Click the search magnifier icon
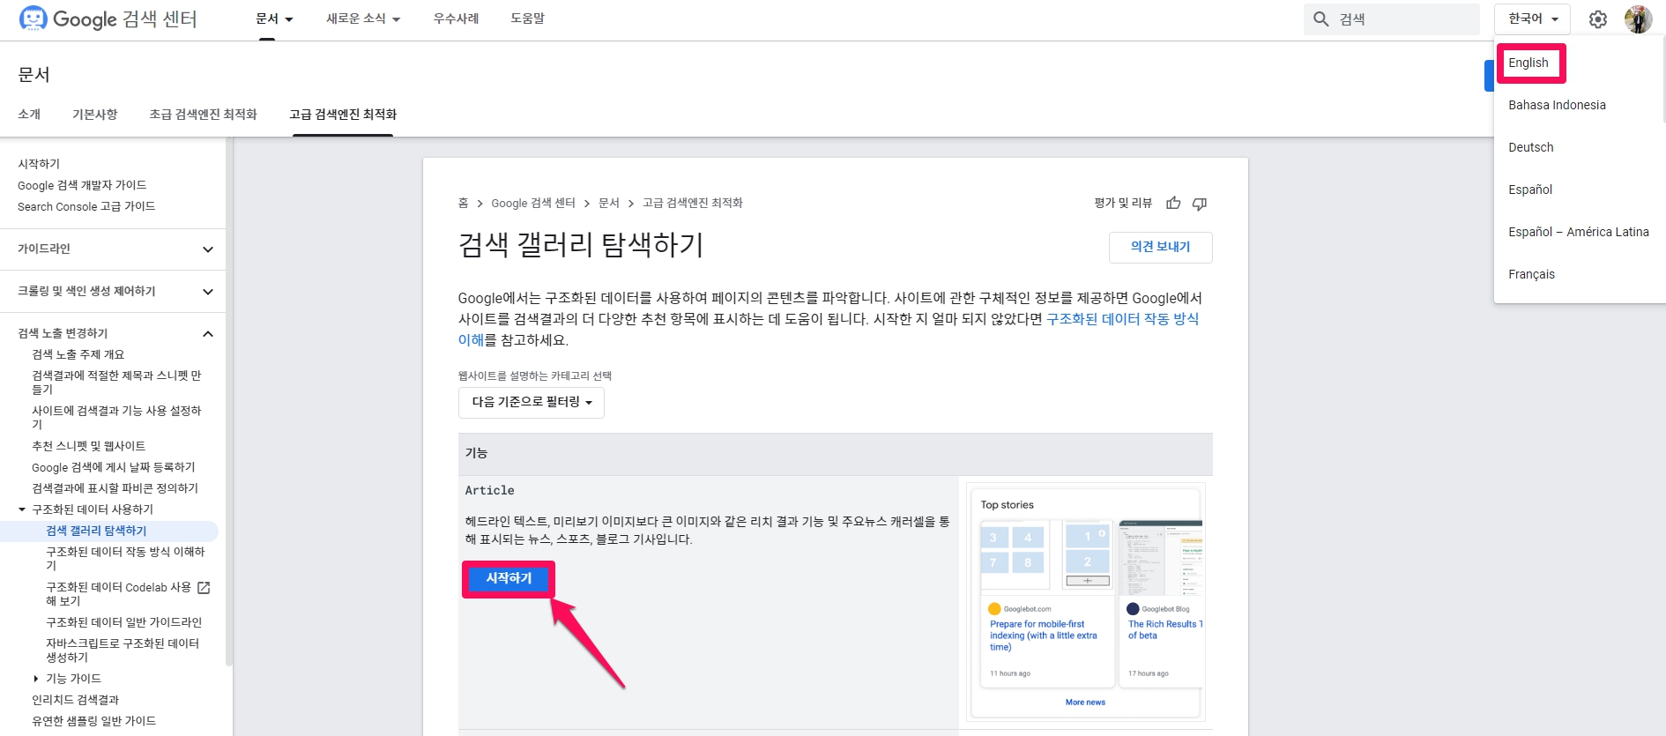1666x736 pixels. (x=1320, y=19)
